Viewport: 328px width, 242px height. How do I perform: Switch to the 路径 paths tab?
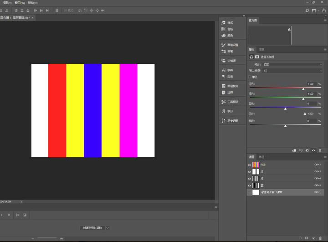click(261, 157)
